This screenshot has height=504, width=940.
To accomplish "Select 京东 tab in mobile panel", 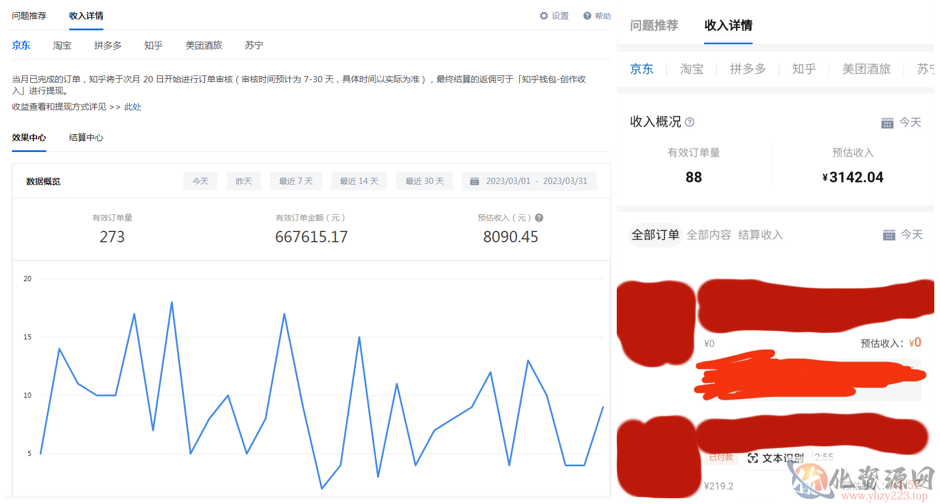I will [641, 69].
